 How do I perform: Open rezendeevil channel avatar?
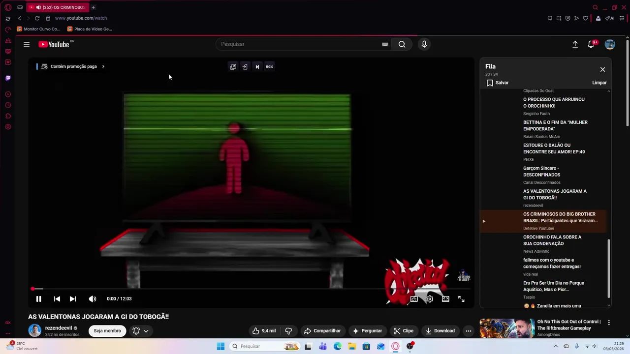[35, 330]
